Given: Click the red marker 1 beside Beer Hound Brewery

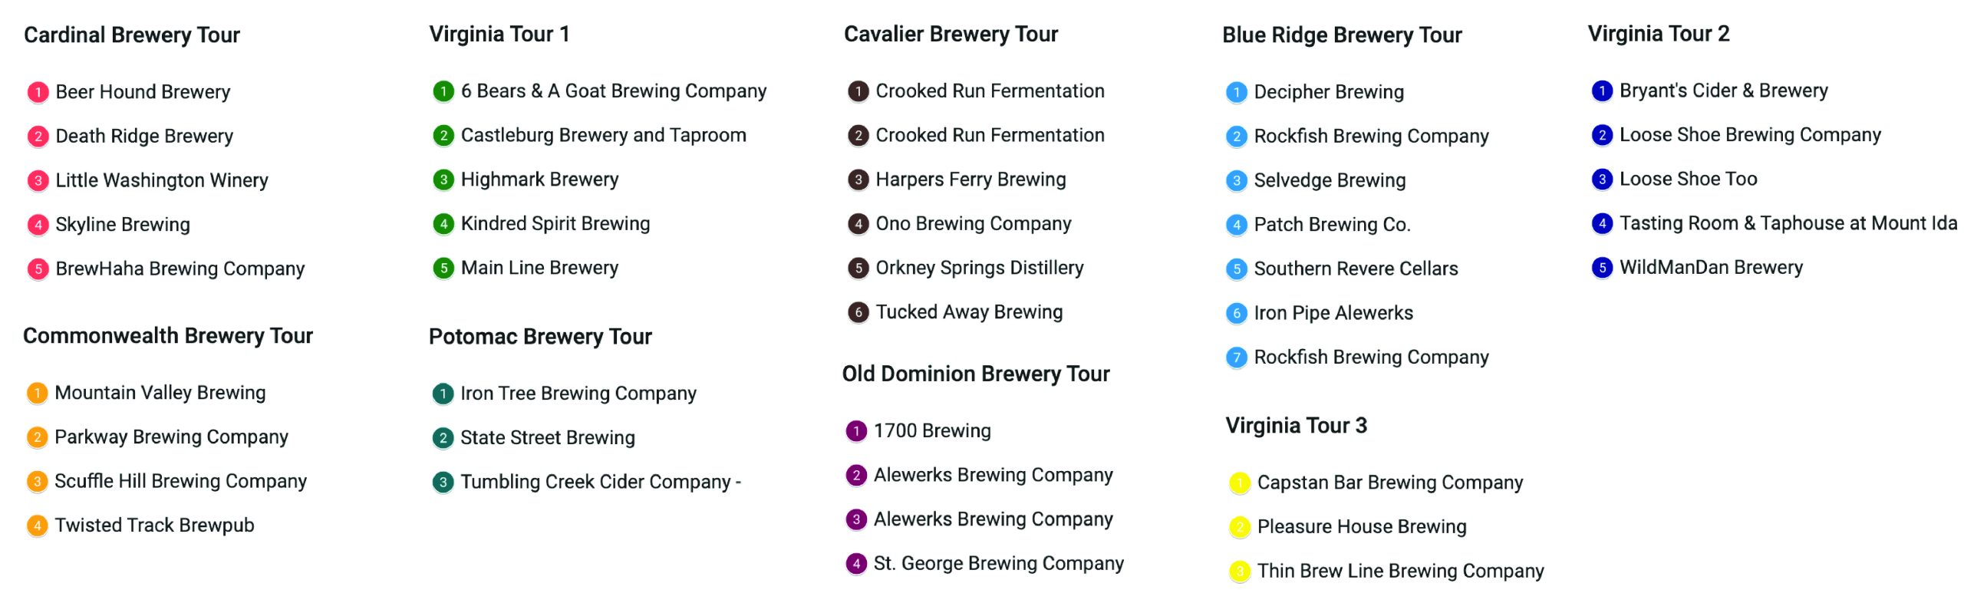Looking at the screenshot, I should [x=38, y=92].
